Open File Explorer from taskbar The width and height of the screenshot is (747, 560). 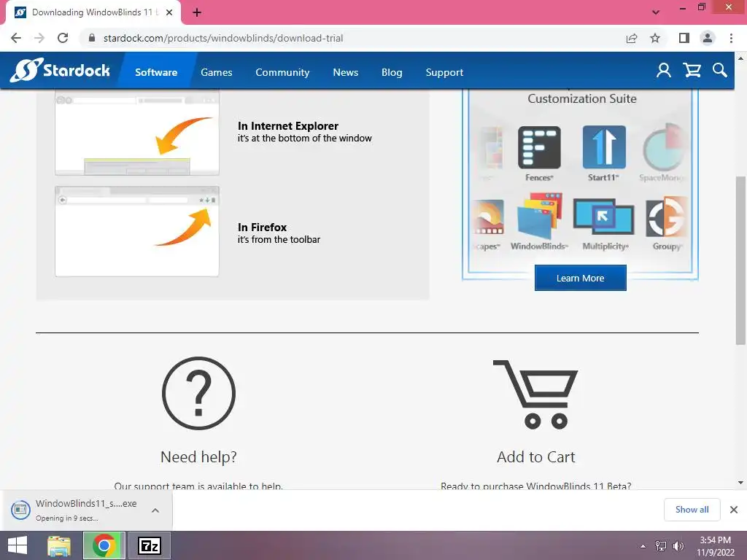[x=59, y=545]
